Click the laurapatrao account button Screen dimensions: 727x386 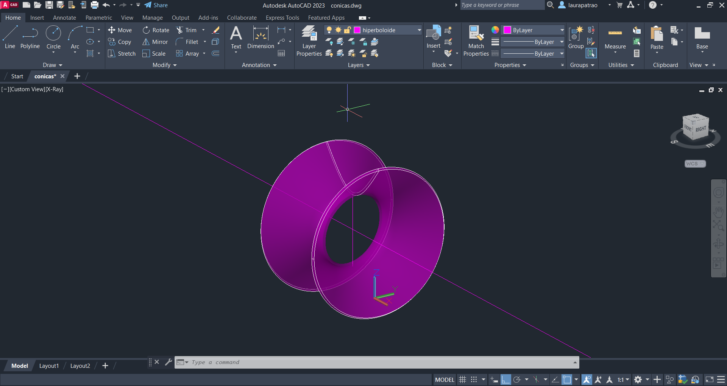point(579,5)
